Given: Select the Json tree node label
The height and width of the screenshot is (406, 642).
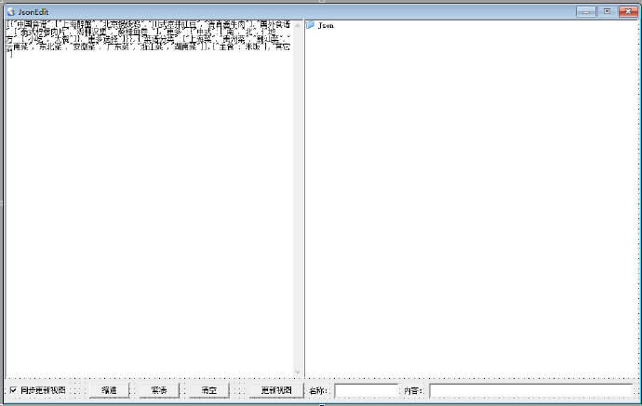Looking at the screenshot, I should point(327,26).
